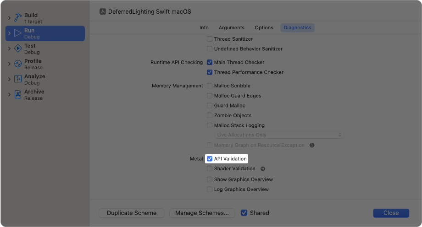
Task: Toggle the Shared scheme checkbox
Action: tap(244, 213)
